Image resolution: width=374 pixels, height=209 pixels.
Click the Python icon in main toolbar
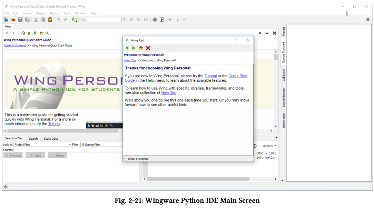click(x=155, y=20)
